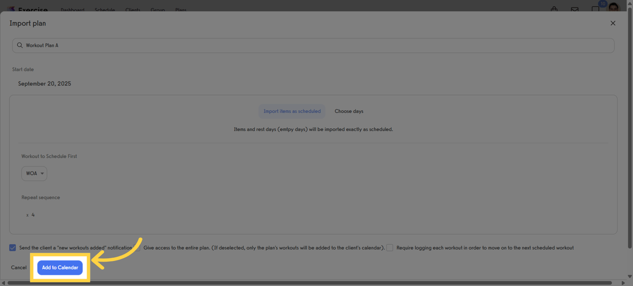This screenshot has height=286, width=633.
Task: Select Import items as scheduled tab
Action: (292, 111)
